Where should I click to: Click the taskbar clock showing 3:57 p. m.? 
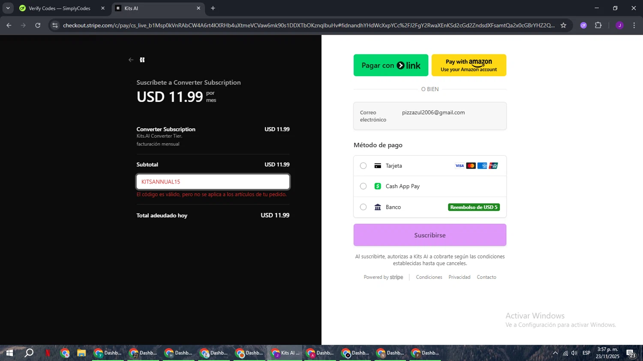click(x=608, y=353)
